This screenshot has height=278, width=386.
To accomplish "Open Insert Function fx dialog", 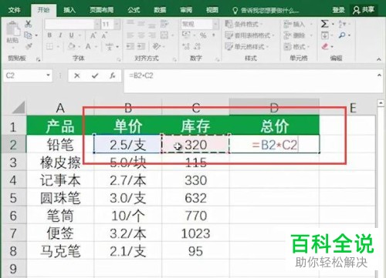I will tap(112, 75).
